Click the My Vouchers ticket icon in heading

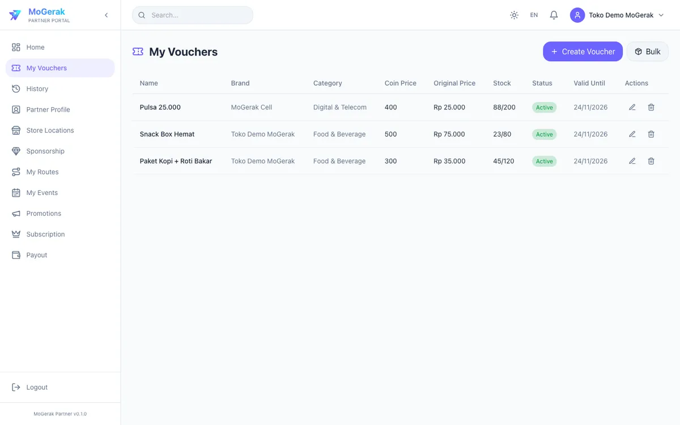click(x=138, y=52)
